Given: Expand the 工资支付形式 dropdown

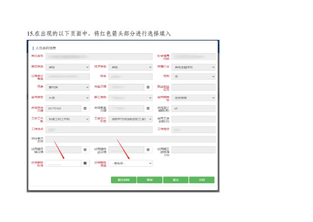Looking at the screenshot, I should point(130,119).
